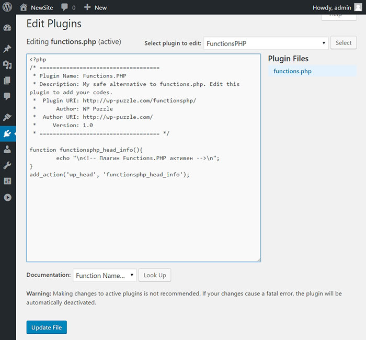
Task: Open the WordPress logo menu
Action: coord(7,7)
